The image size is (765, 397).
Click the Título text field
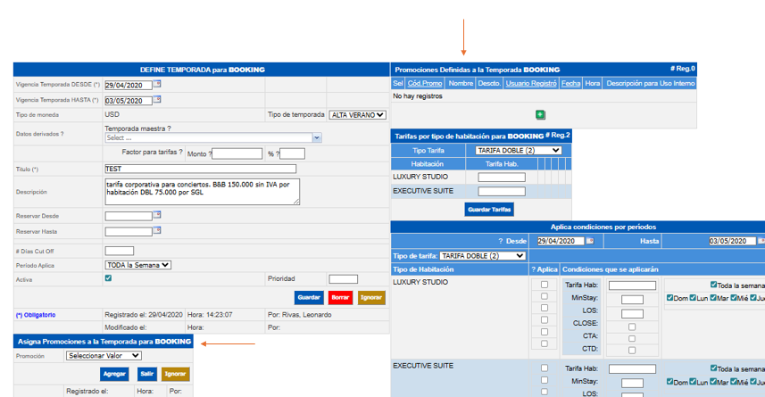click(200, 169)
